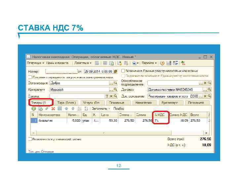The image size is (238, 179).
Task: Sort descending with the Z-A icon
Action: 86,109
